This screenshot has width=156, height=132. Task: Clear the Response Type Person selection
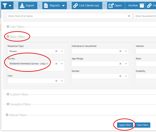(x=56, y=51)
